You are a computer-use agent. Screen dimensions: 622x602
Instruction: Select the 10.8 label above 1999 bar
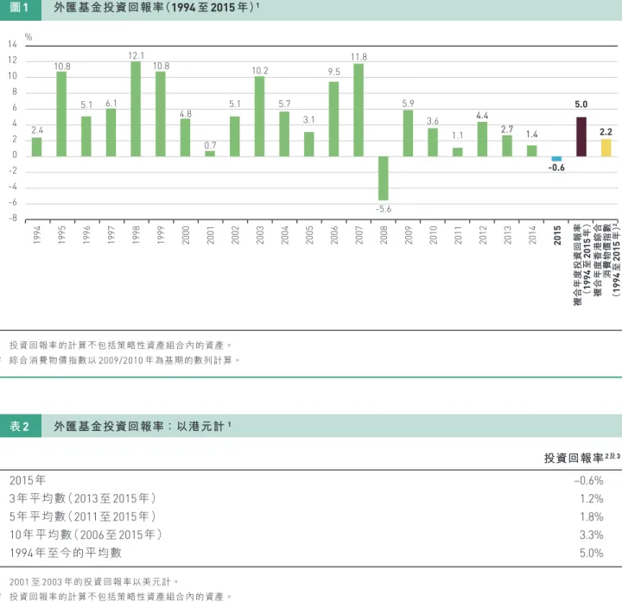point(161,66)
